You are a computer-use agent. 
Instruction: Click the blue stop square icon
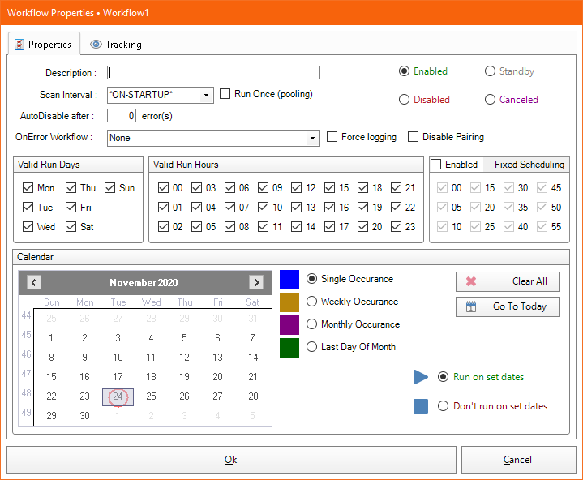point(421,406)
